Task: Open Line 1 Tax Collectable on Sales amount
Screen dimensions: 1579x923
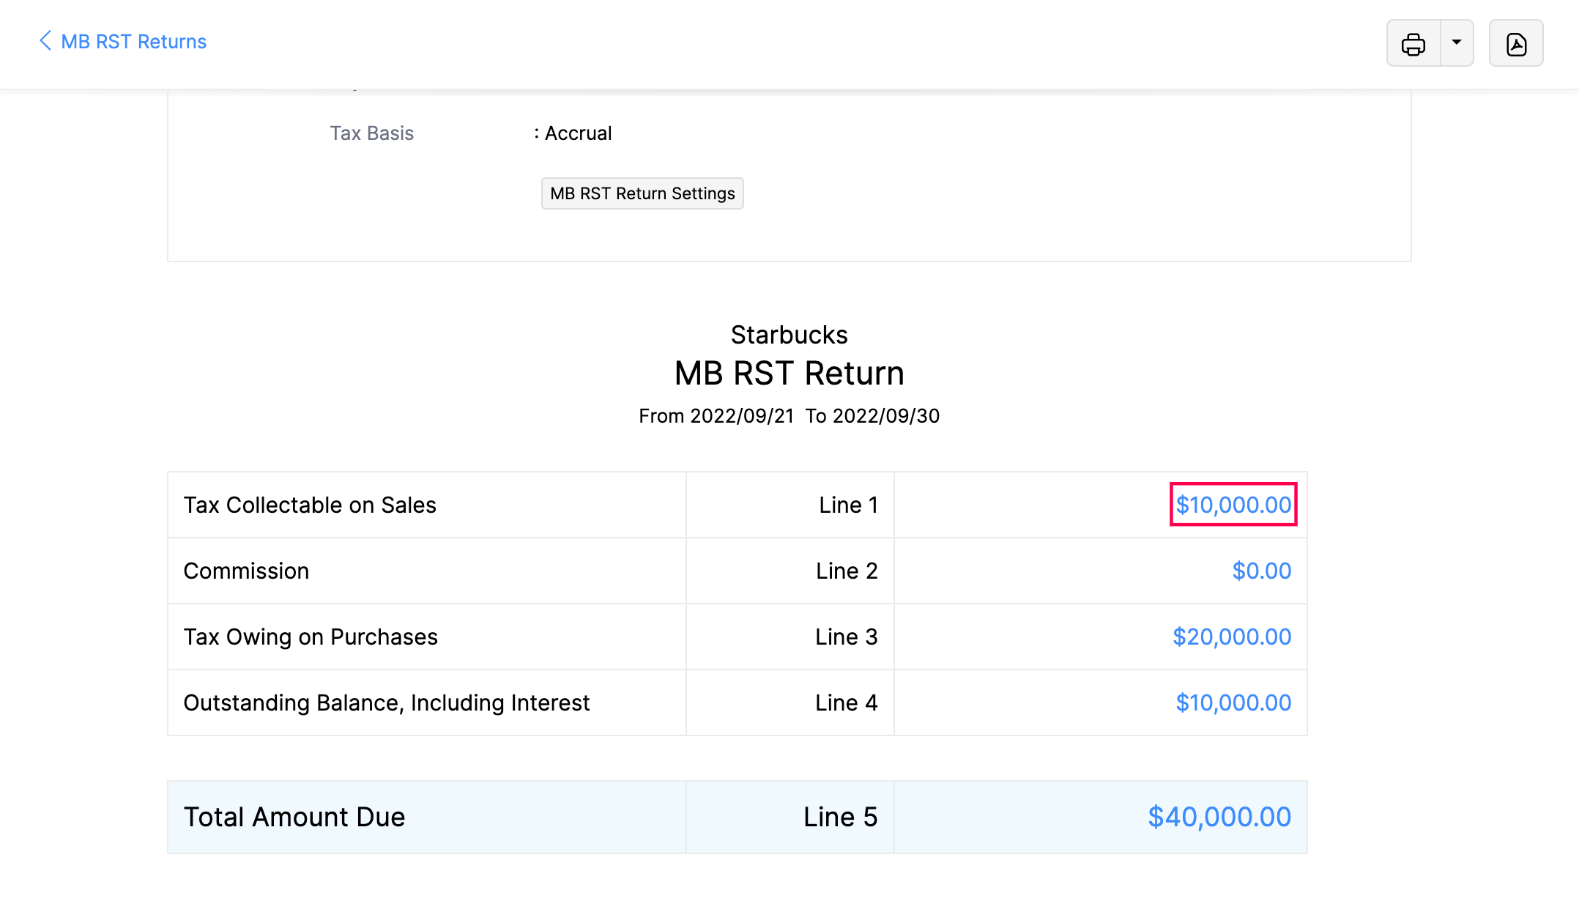Action: [1233, 505]
